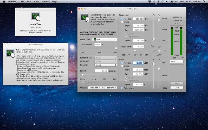Click the '7.15 s' elapsed time readout

[x=177, y=23]
